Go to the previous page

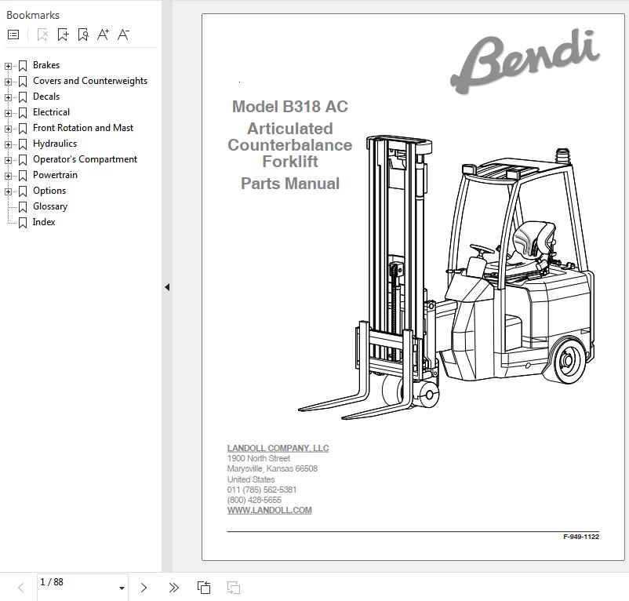[21, 588]
